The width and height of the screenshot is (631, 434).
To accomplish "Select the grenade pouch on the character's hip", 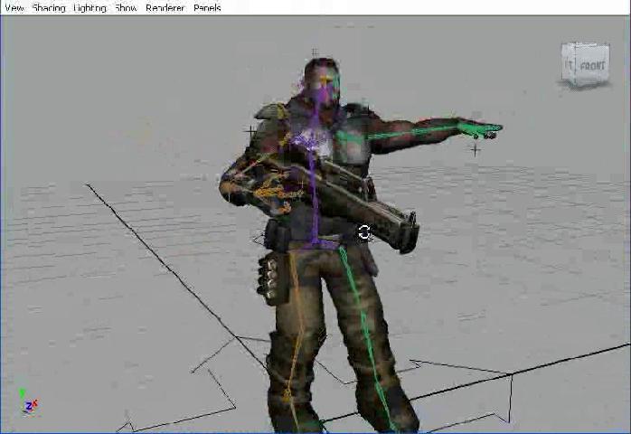I will pyautogui.click(x=273, y=279).
